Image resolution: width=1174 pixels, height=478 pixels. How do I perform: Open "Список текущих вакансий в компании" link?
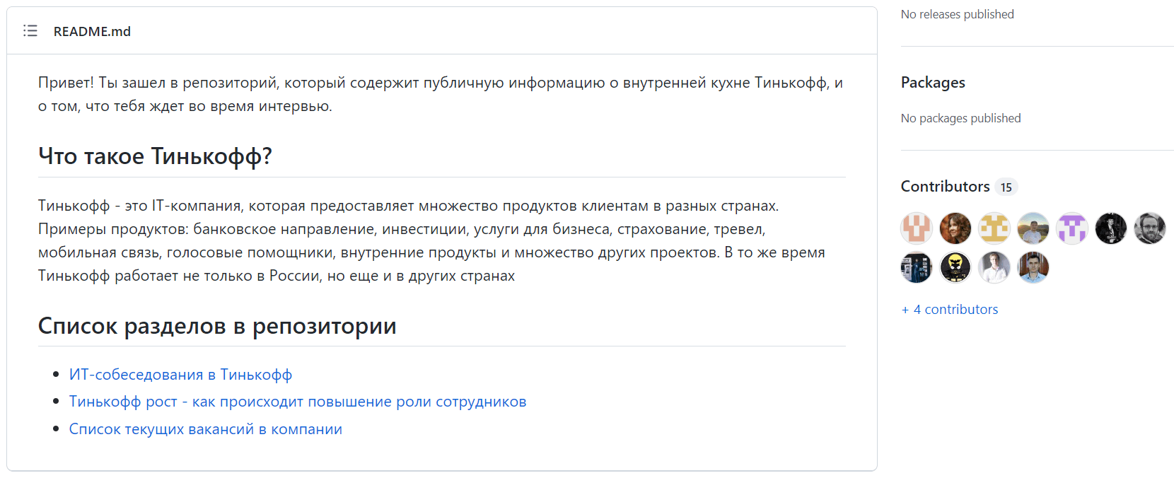coord(205,429)
